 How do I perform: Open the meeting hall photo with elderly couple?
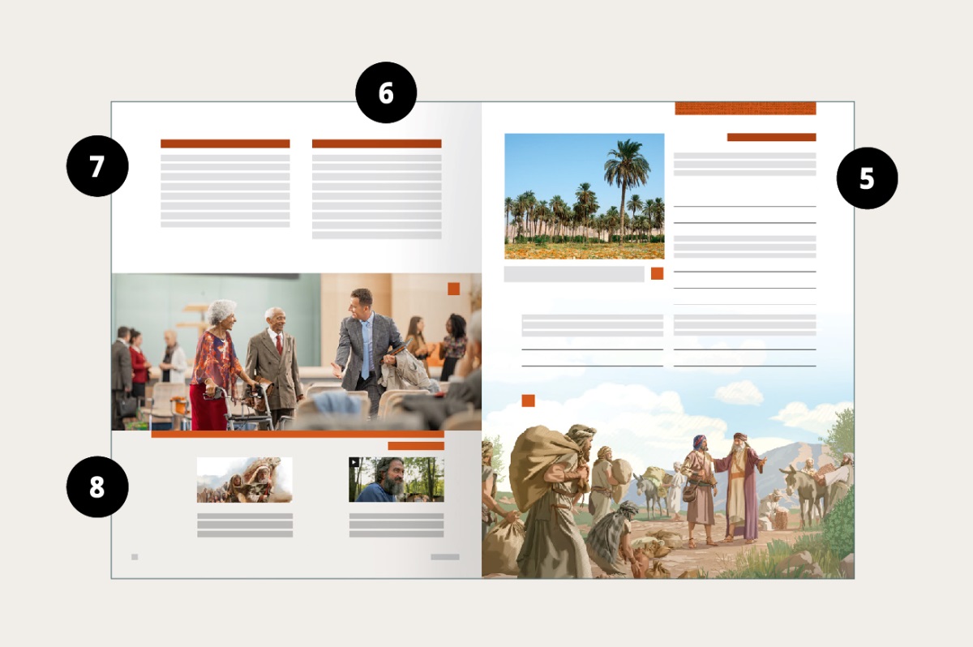[296, 351]
